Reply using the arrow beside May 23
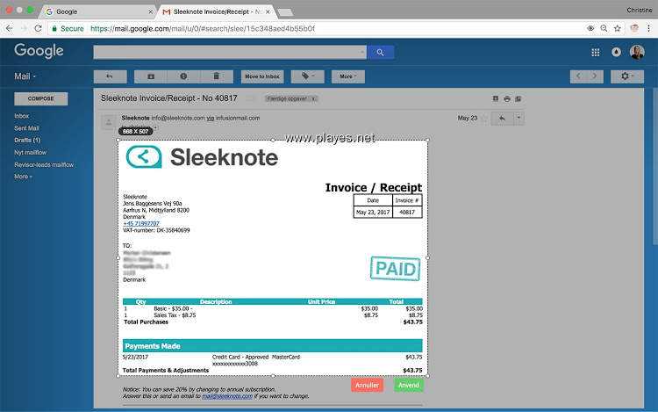658x412 pixels. (502, 119)
